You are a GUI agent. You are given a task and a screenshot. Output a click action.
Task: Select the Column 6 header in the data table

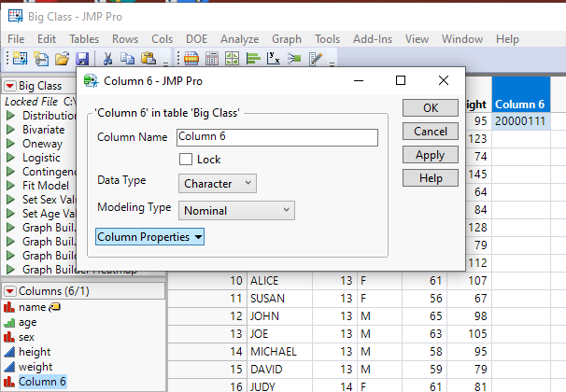click(521, 94)
